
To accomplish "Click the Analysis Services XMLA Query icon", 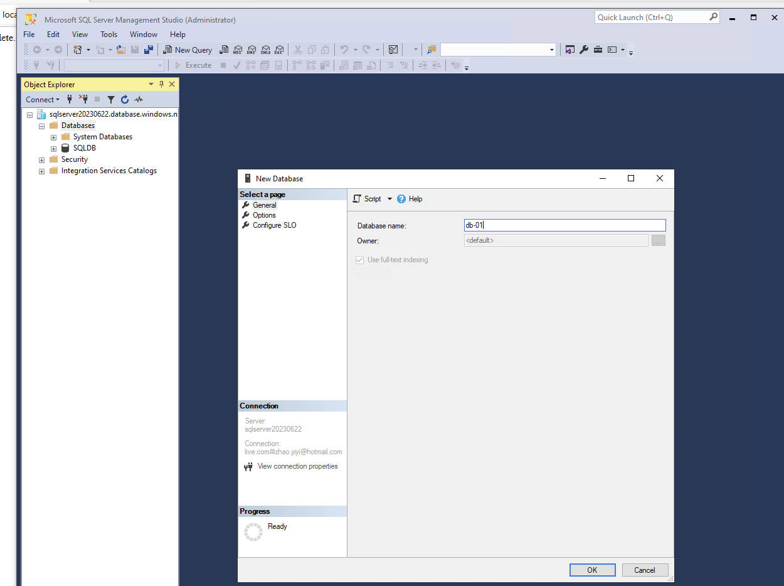I will 265,50.
